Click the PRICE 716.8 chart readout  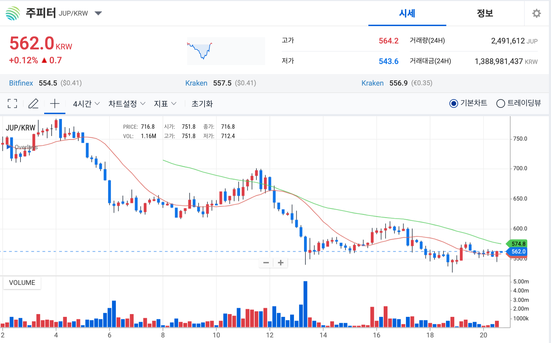pos(139,127)
